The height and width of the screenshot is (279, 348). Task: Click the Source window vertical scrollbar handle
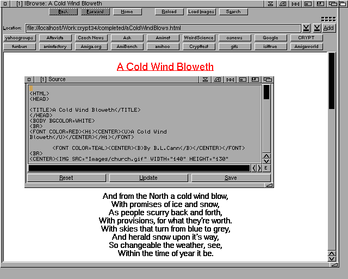click(266, 92)
